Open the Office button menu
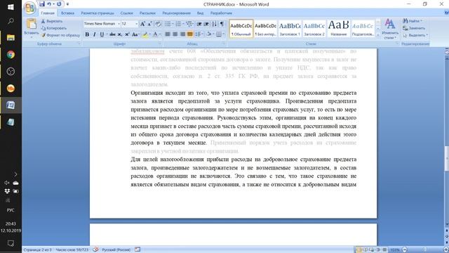Screen dimensions: 449x253 (29, 8)
